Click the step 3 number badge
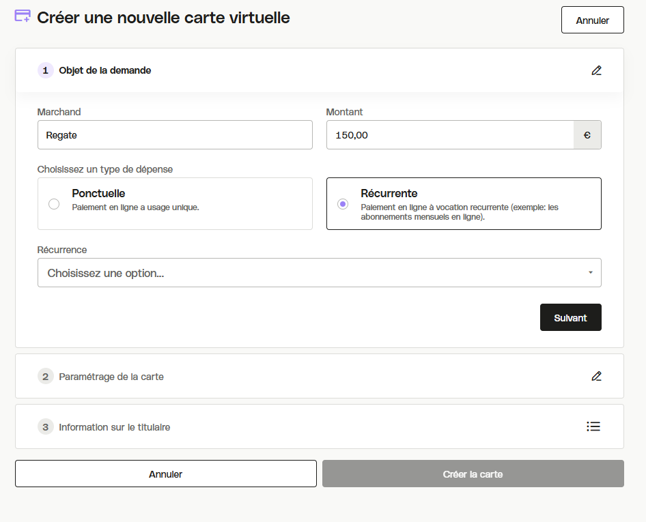The image size is (646, 522). [45, 427]
